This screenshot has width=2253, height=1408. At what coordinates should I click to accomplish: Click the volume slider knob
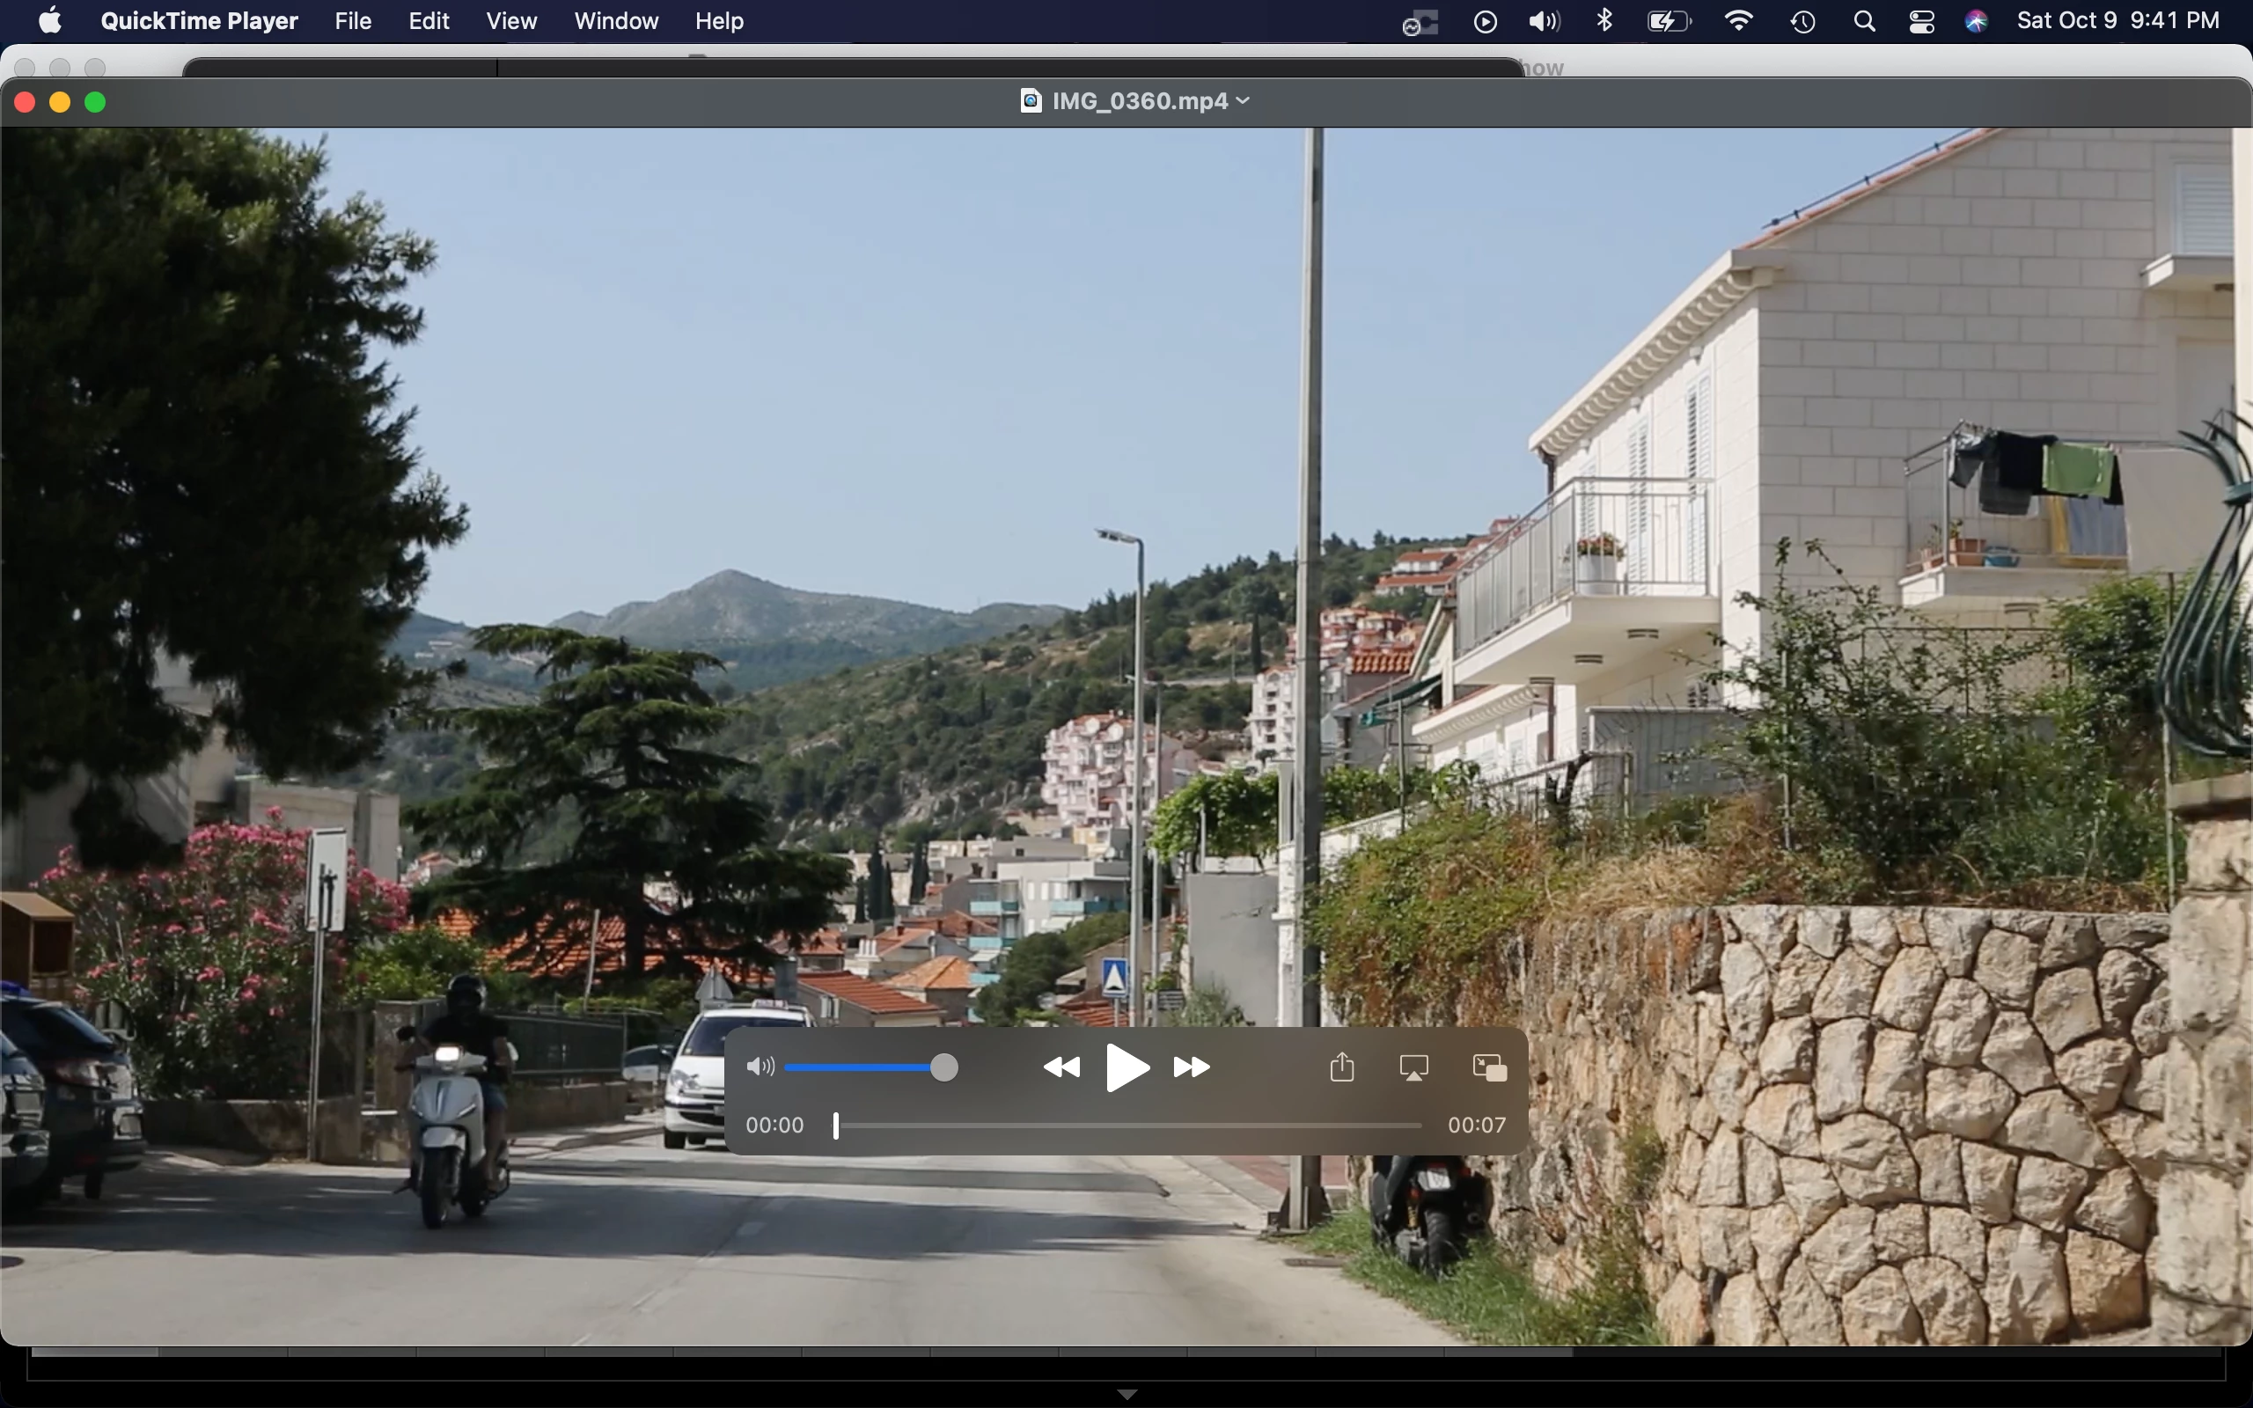pos(944,1067)
